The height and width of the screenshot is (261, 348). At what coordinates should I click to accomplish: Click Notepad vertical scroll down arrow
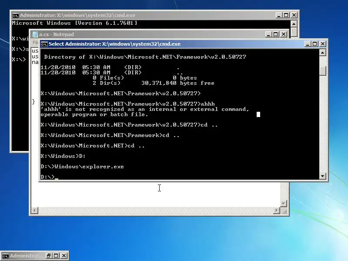pyautogui.click(x=284, y=203)
